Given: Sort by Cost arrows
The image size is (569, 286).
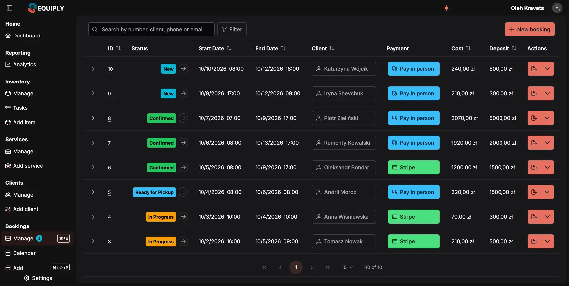Looking at the screenshot, I should [x=468, y=48].
